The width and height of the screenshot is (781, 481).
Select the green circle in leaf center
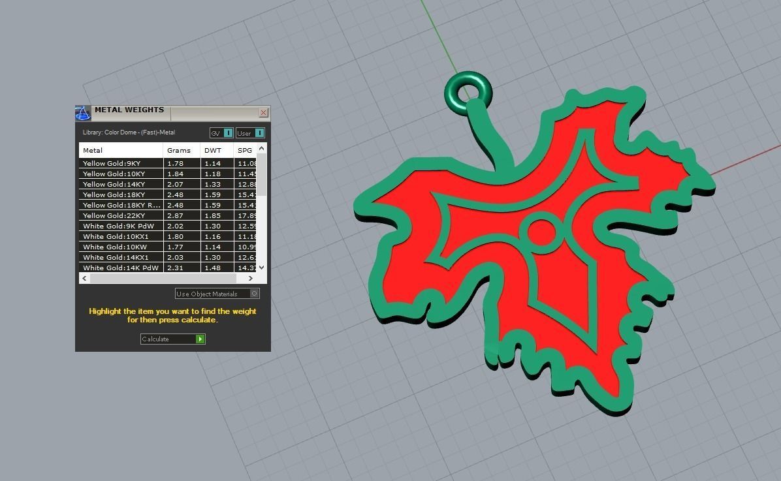(541, 232)
